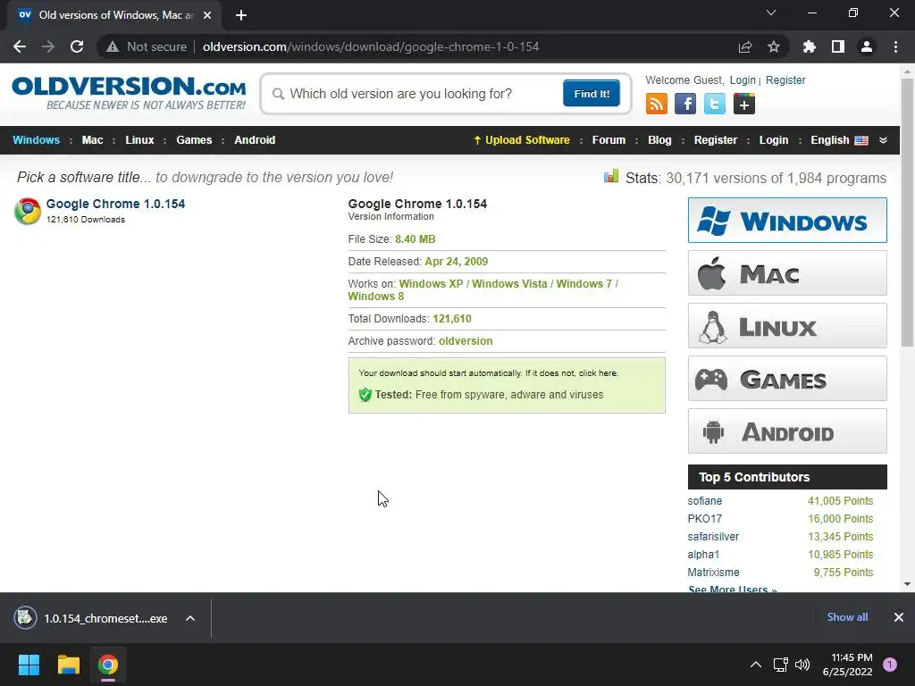Click the large ANDROID platform button
This screenshot has width=915, height=686.
click(x=787, y=431)
